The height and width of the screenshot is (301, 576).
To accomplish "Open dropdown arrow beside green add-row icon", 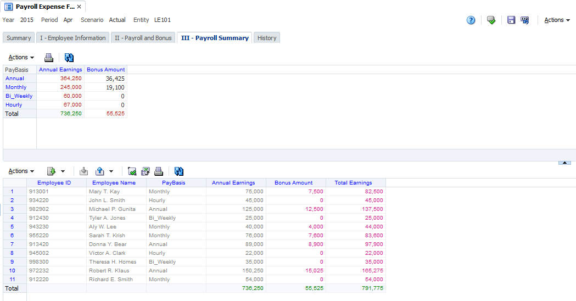I will click(63, 171).
